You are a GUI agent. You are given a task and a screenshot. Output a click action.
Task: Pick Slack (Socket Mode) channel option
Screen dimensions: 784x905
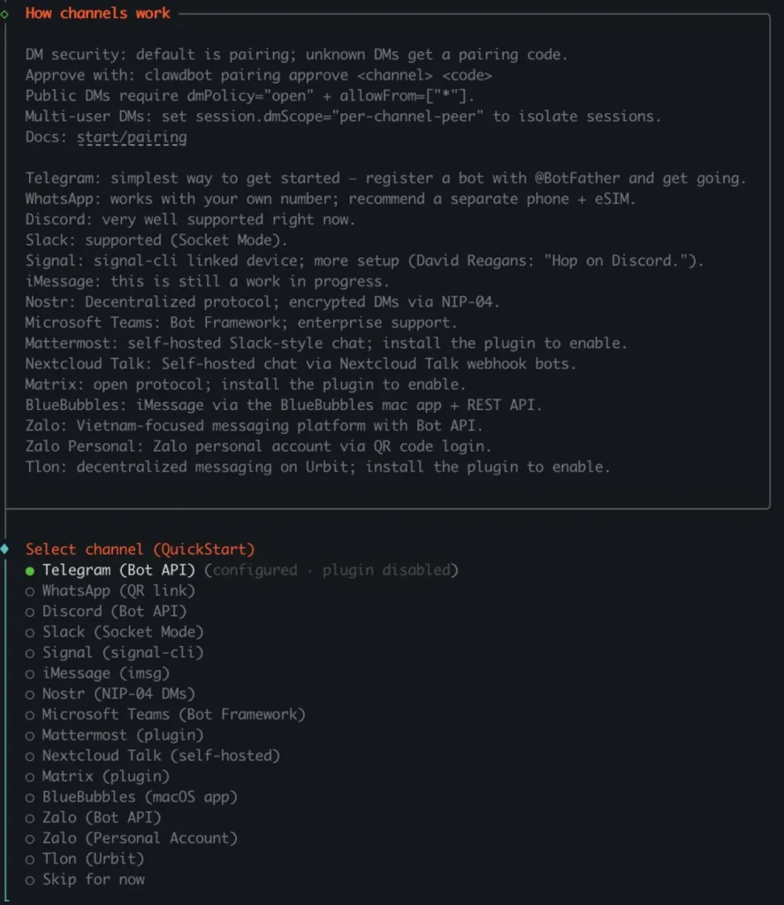pyautogui.click(x=122, y=632)
